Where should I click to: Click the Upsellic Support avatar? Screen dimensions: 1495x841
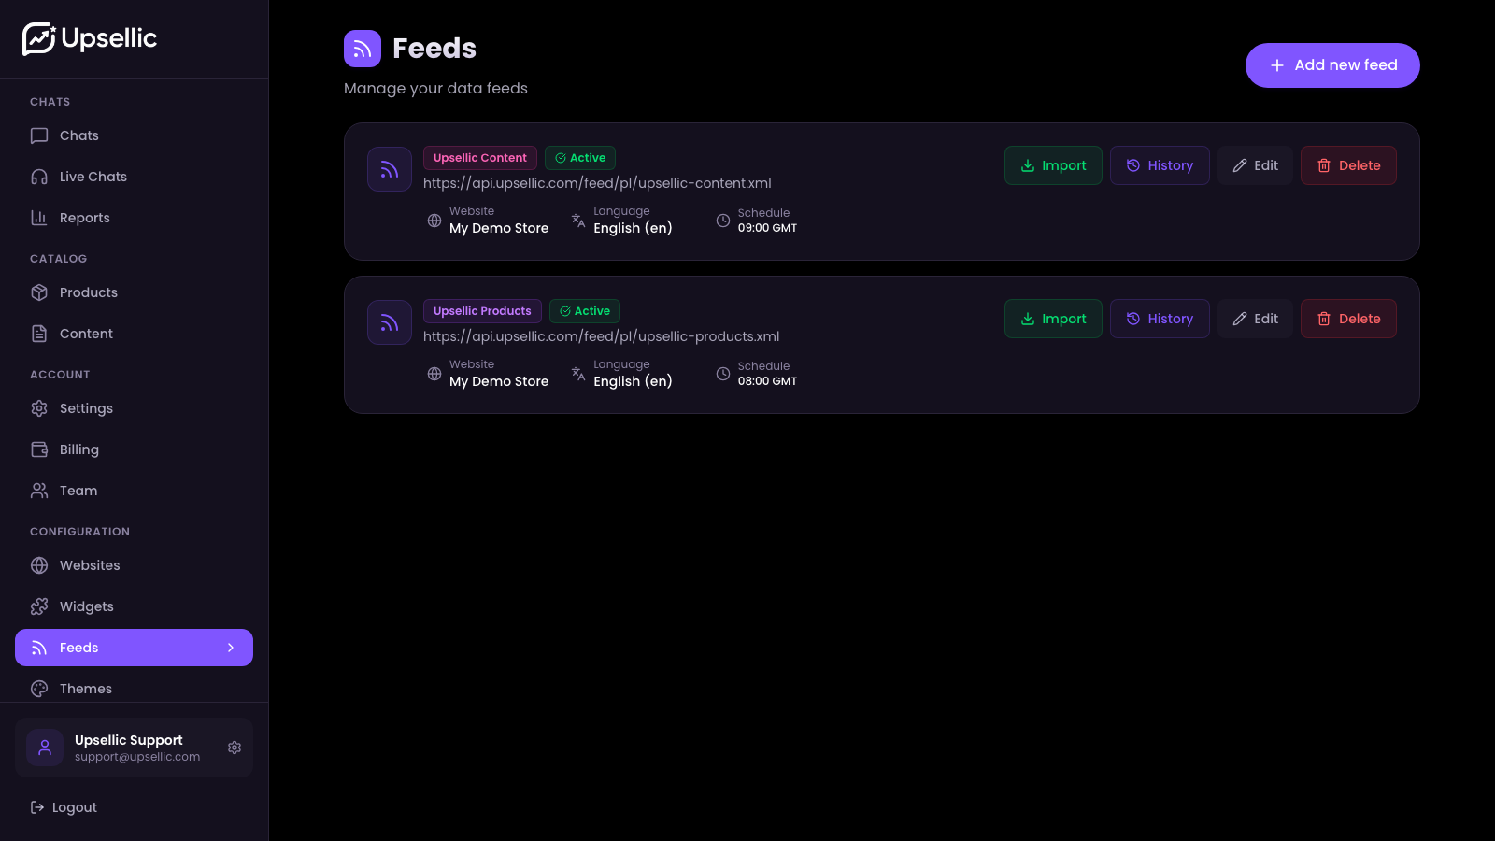pos(45,748)
